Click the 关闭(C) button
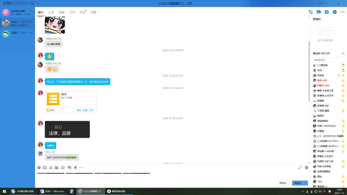The image size is (347, 195). click(x=283, y=183)
